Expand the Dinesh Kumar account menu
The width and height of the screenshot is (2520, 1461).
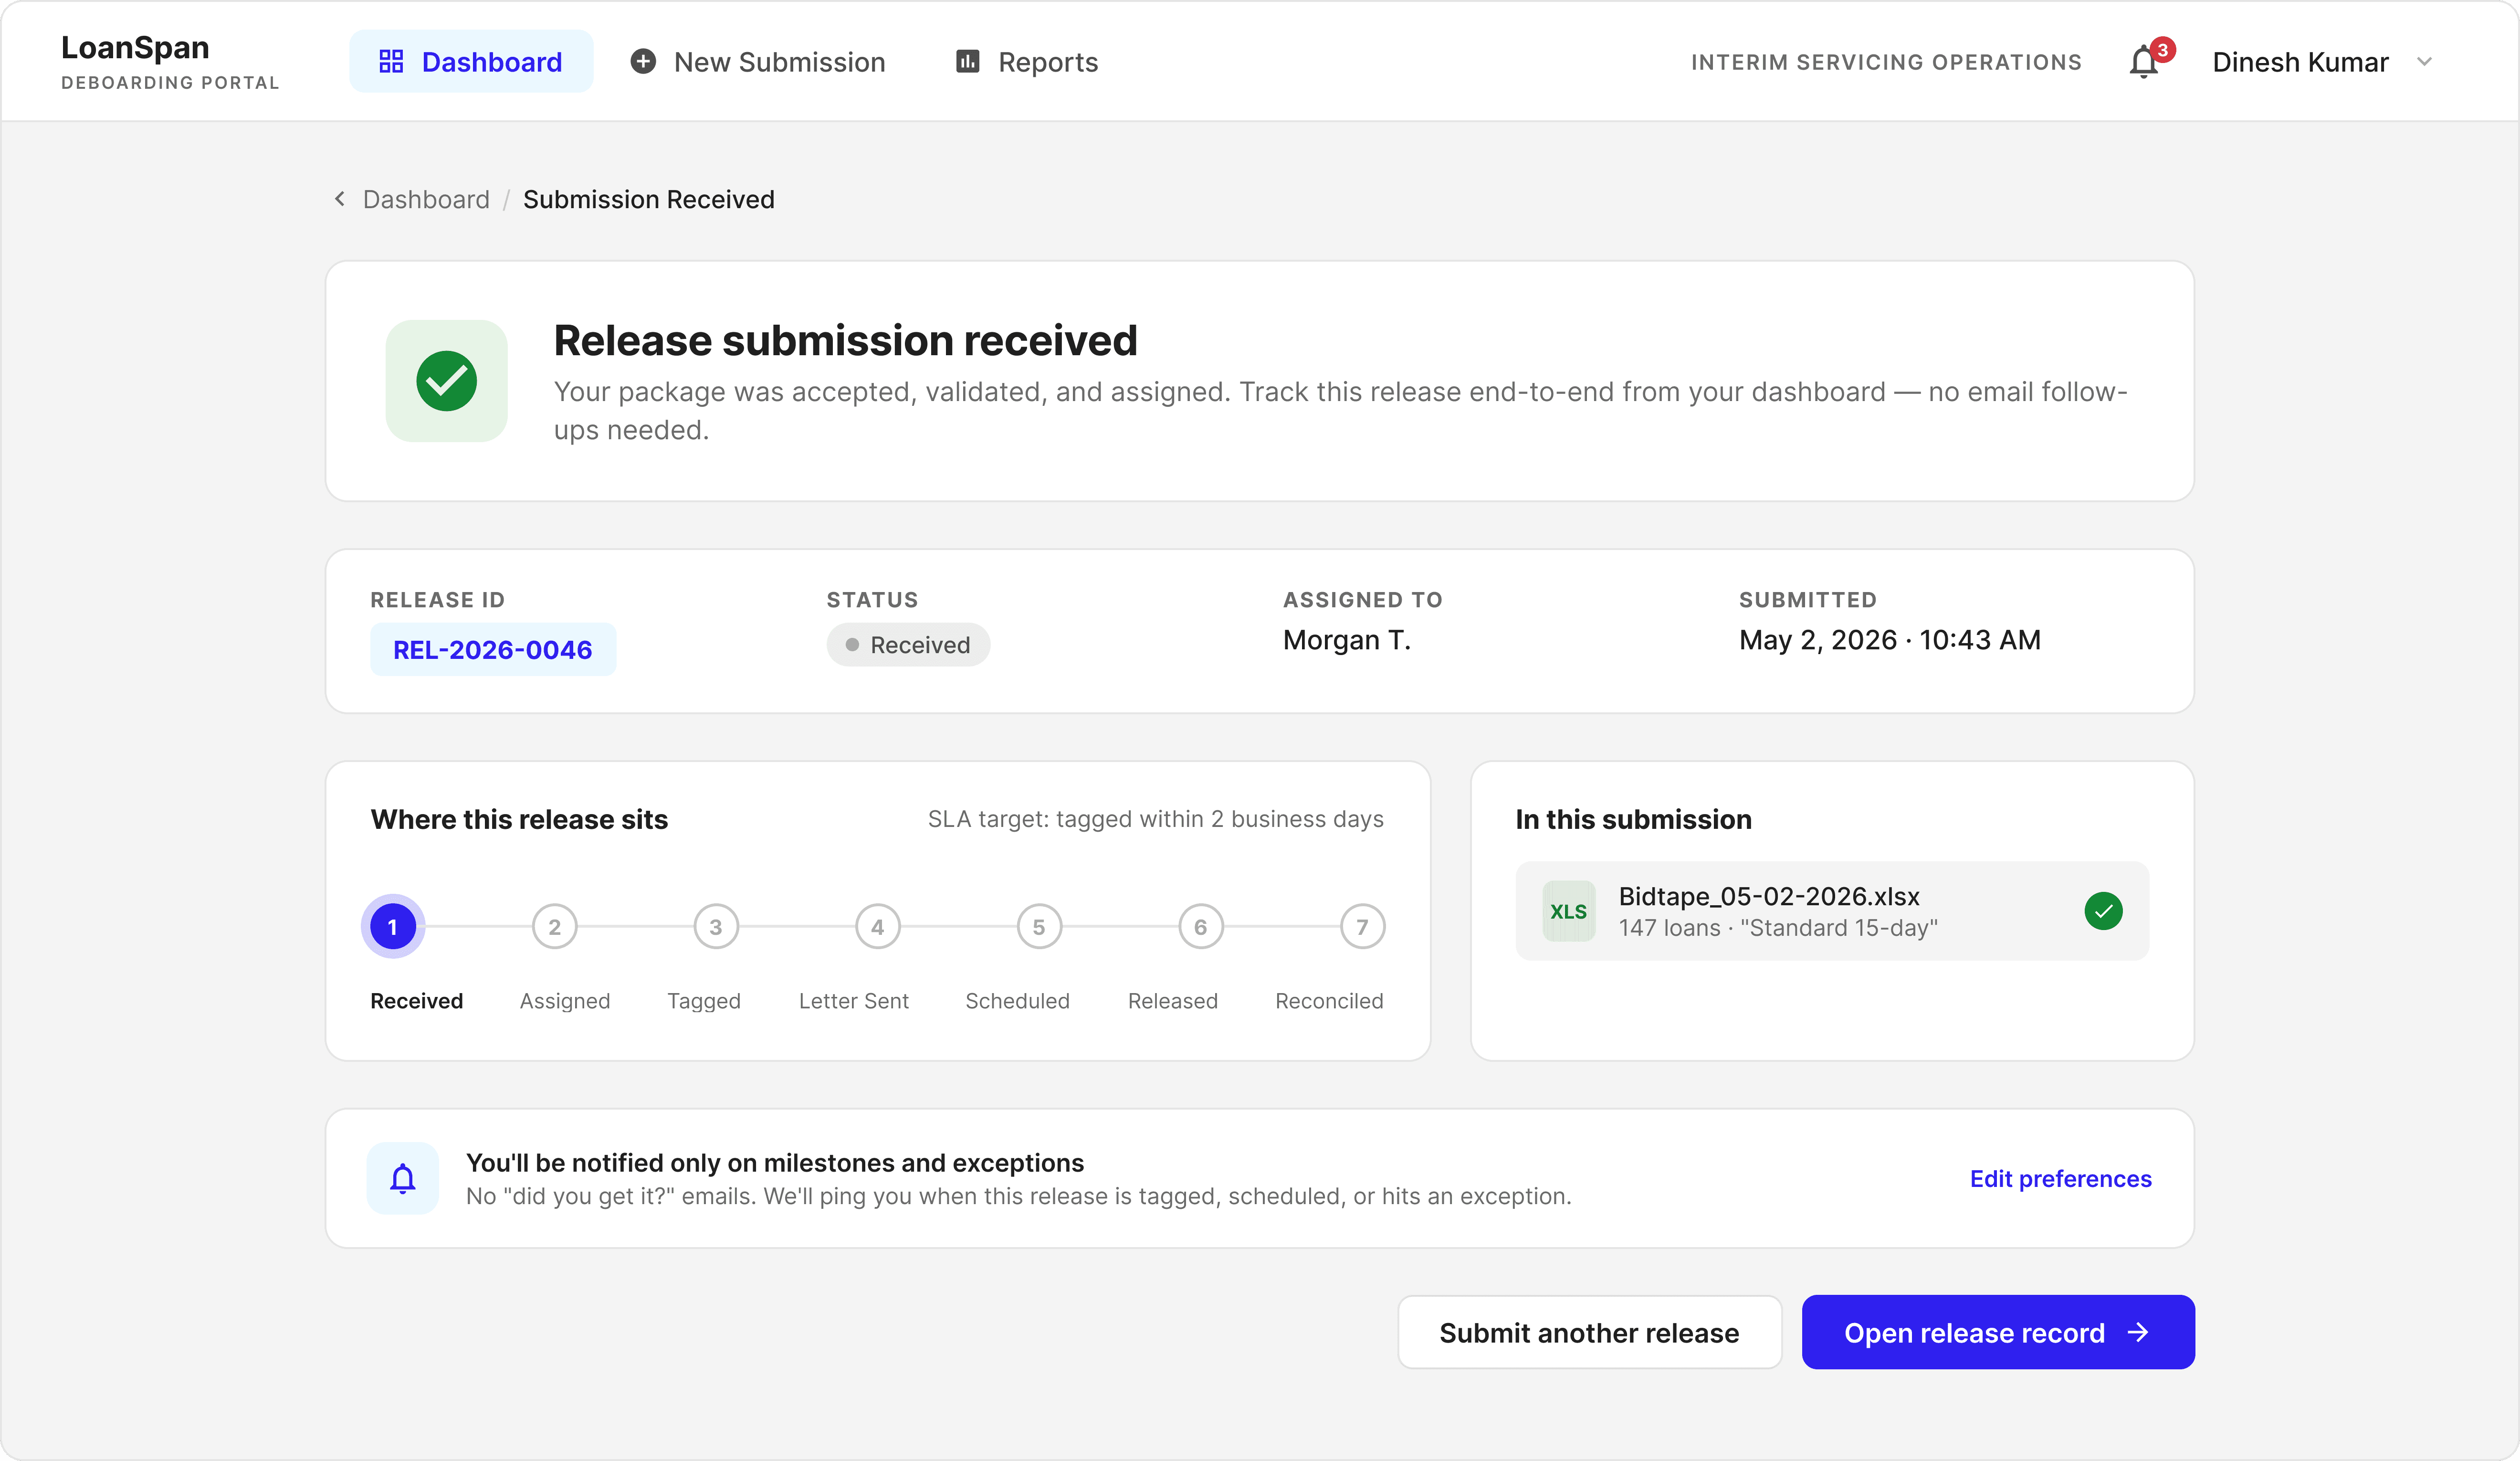[x=2424, y=62]
